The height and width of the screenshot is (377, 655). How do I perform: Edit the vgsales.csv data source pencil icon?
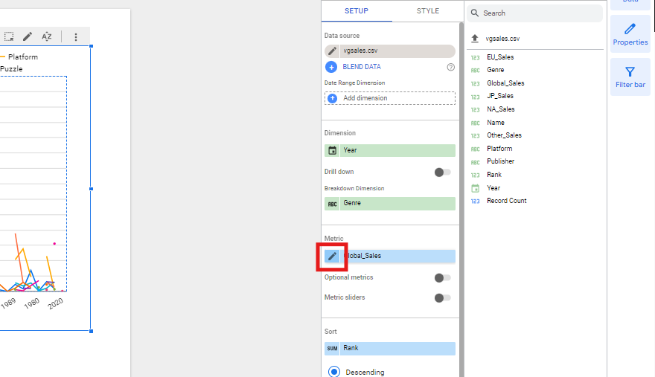(332, 51)
